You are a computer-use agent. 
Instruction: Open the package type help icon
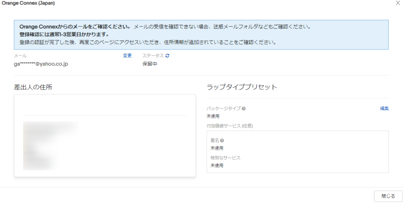tap(243, 109)
